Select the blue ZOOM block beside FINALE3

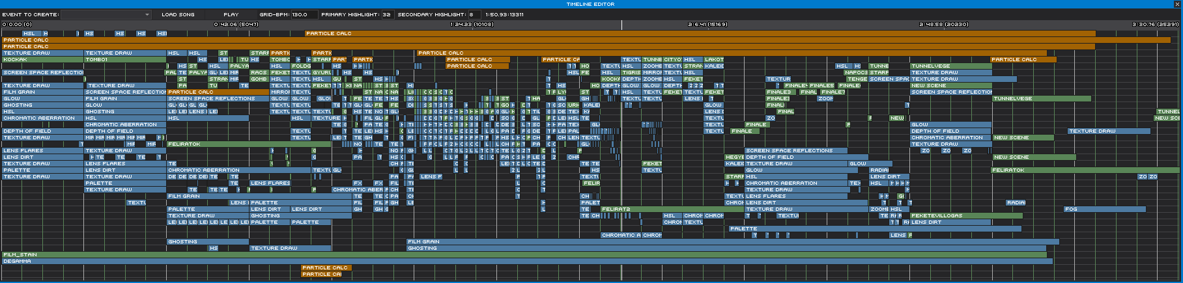(x=825, y=99)
